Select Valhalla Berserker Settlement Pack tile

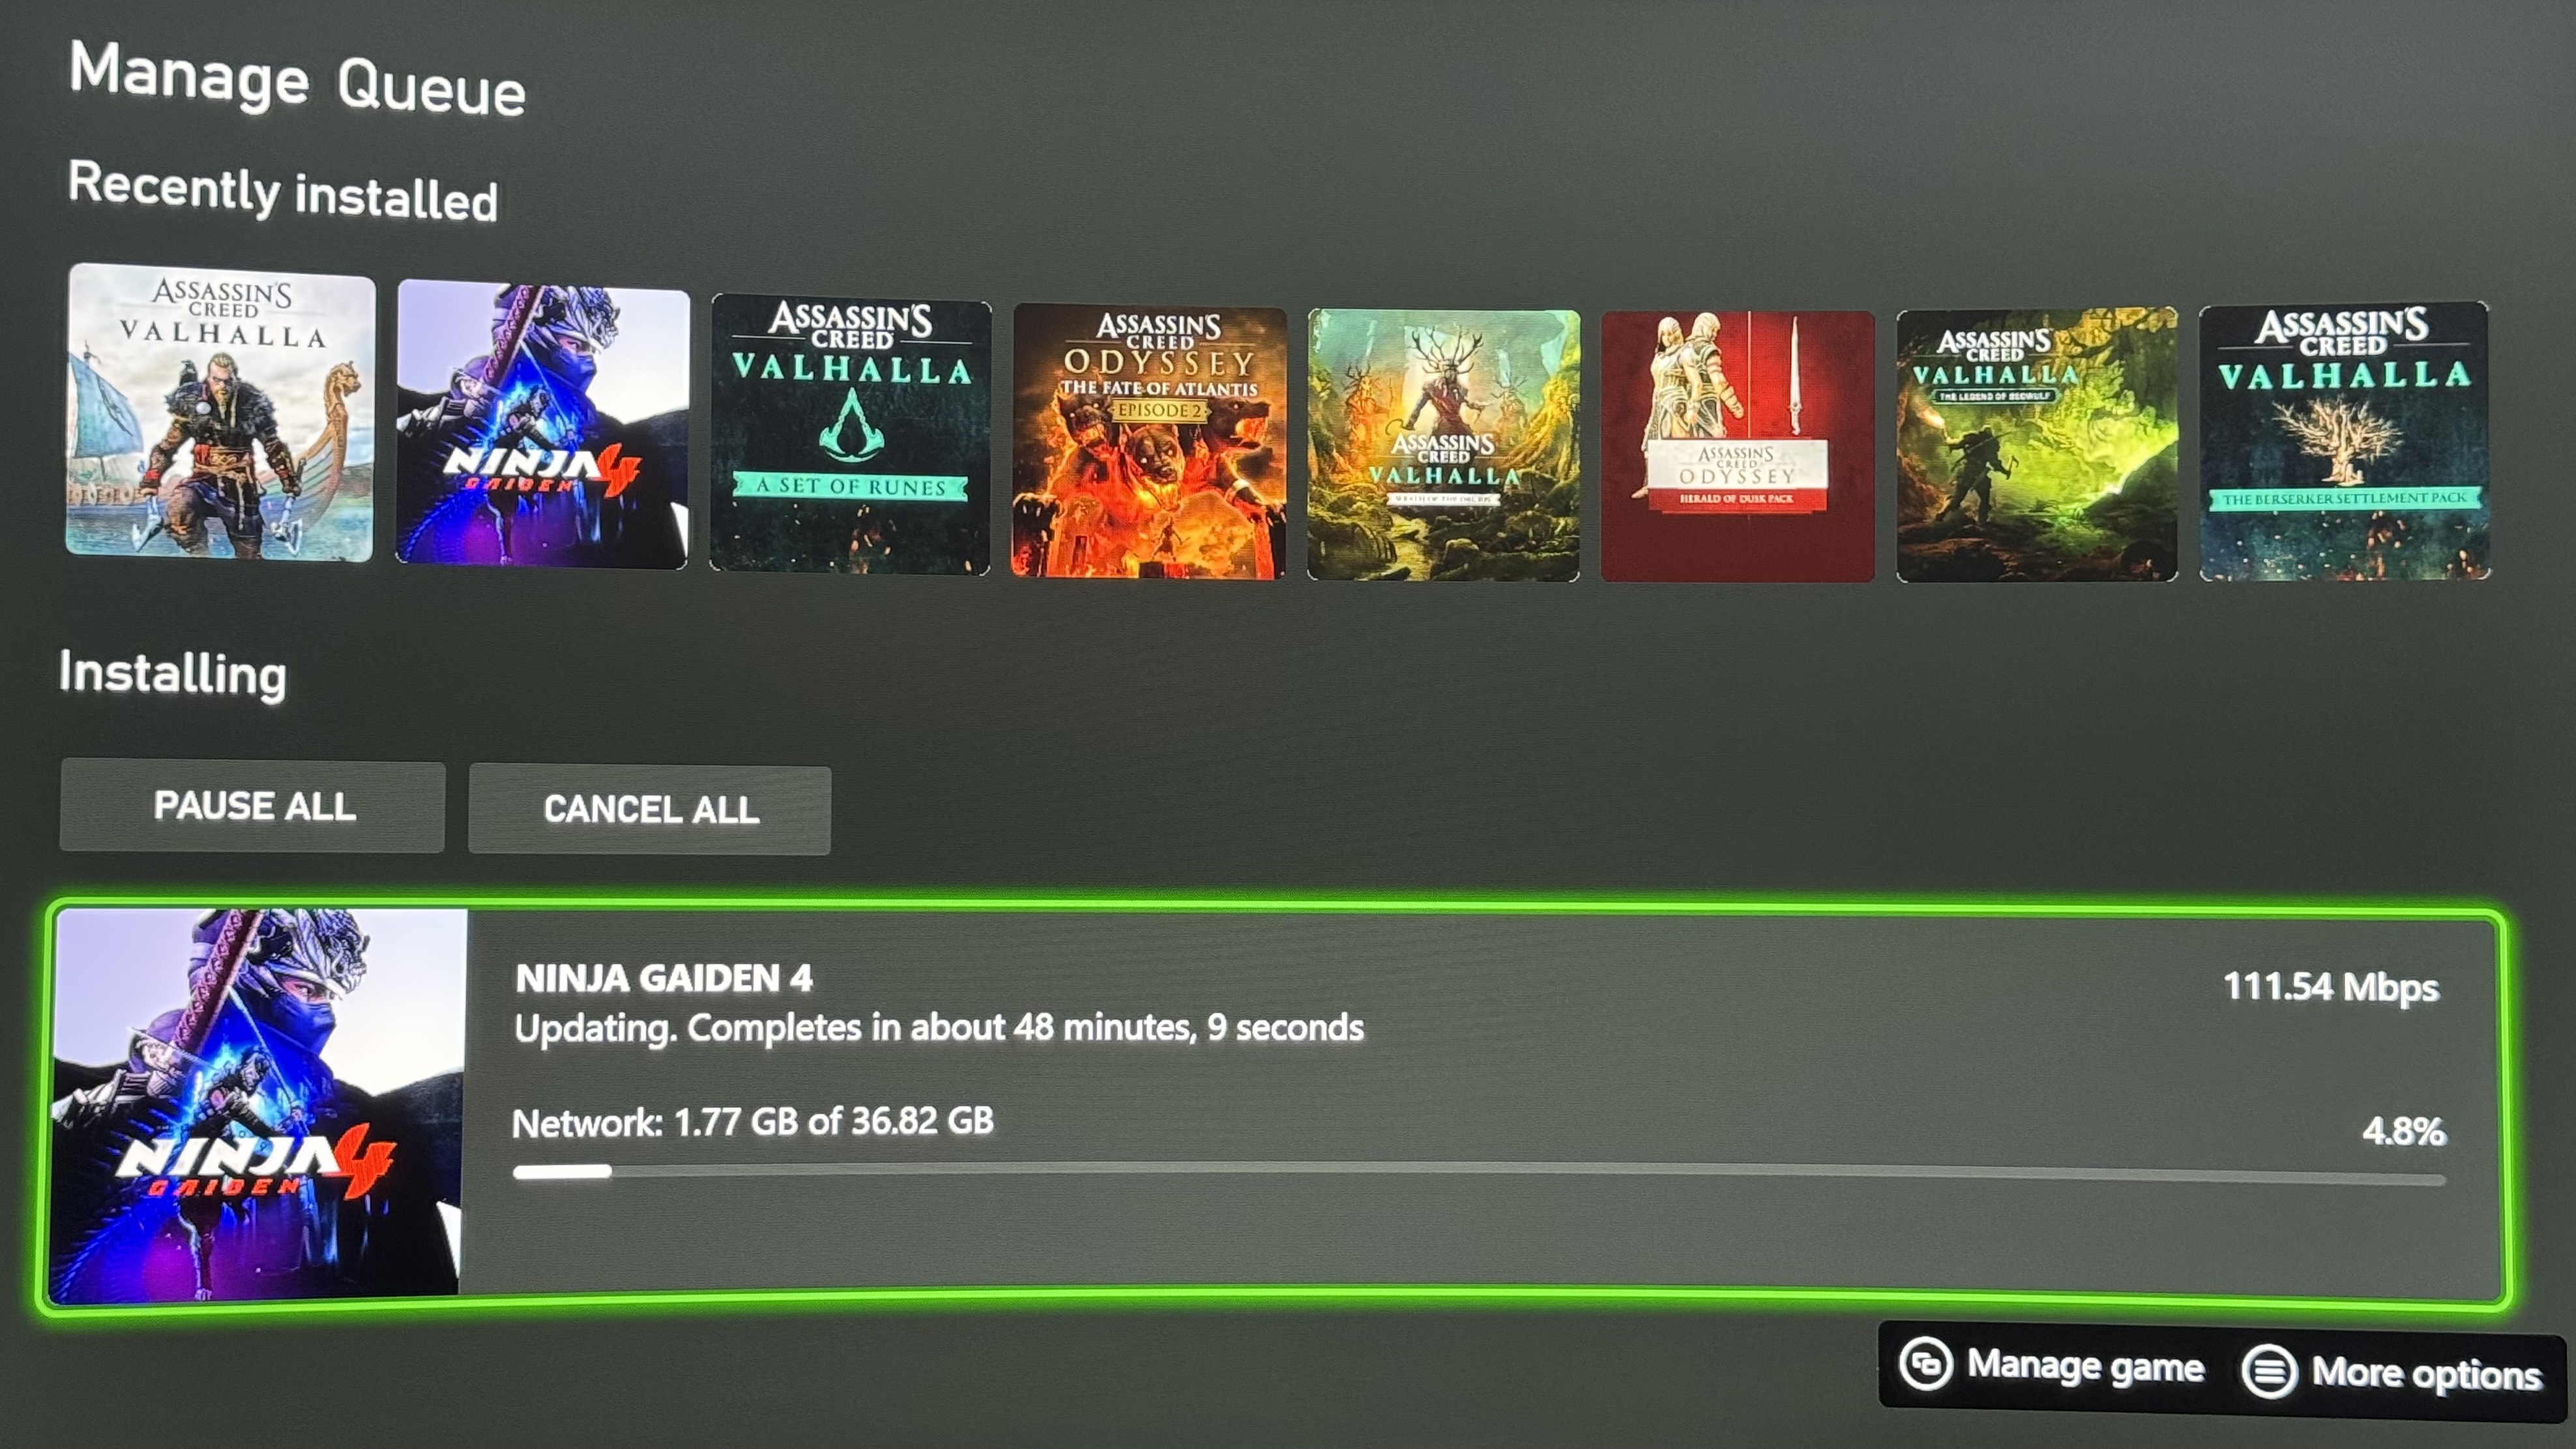point(2344,441)
